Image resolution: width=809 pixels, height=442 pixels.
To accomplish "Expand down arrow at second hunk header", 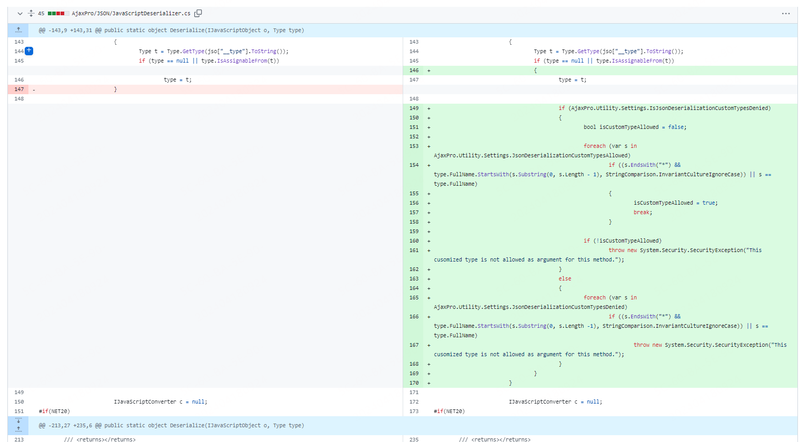I will pyautogui.click(x=18, y=421).
